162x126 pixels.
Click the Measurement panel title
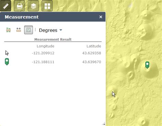pos(22,17)
